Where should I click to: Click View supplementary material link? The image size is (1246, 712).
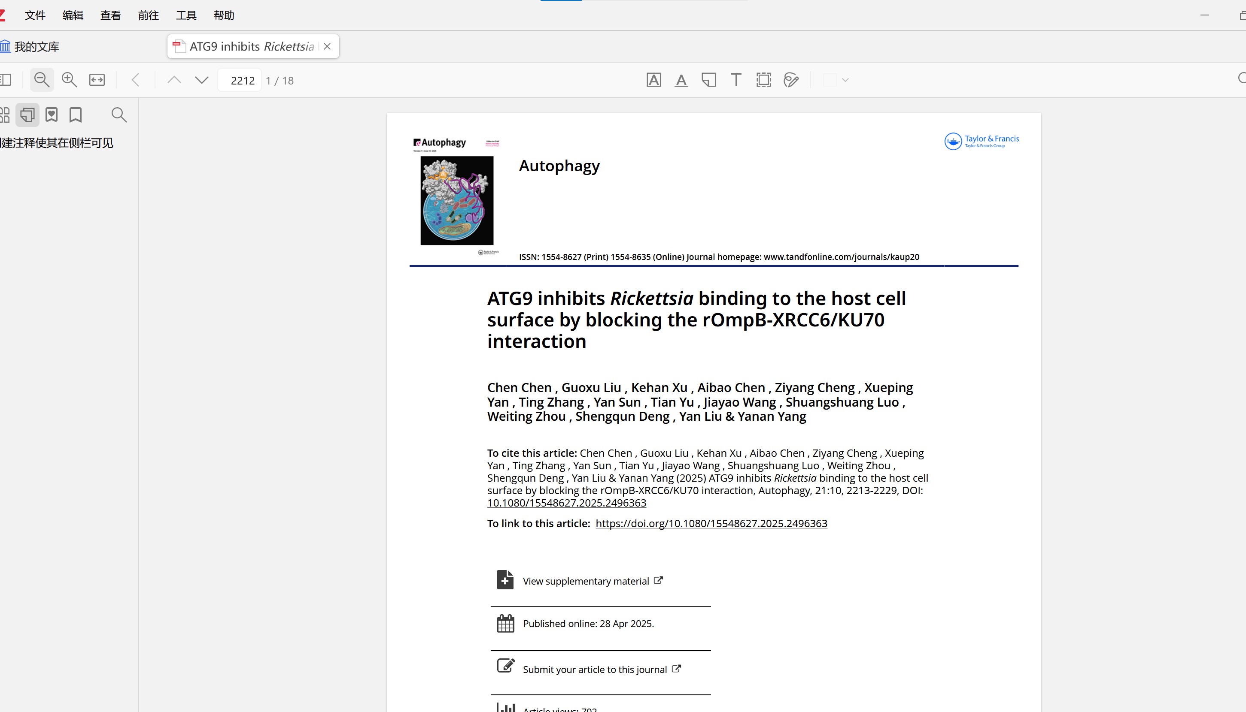585,581
